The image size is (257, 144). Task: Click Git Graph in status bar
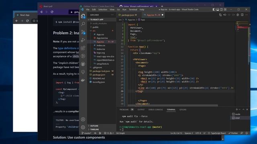tap(120, 133)
